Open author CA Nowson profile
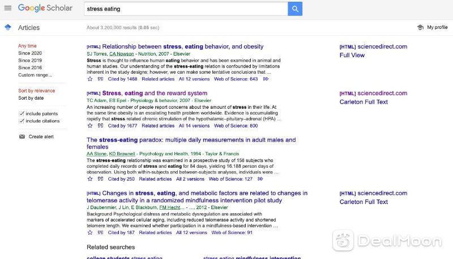Viewport: 453px width, 259px height. coord(122,54)
